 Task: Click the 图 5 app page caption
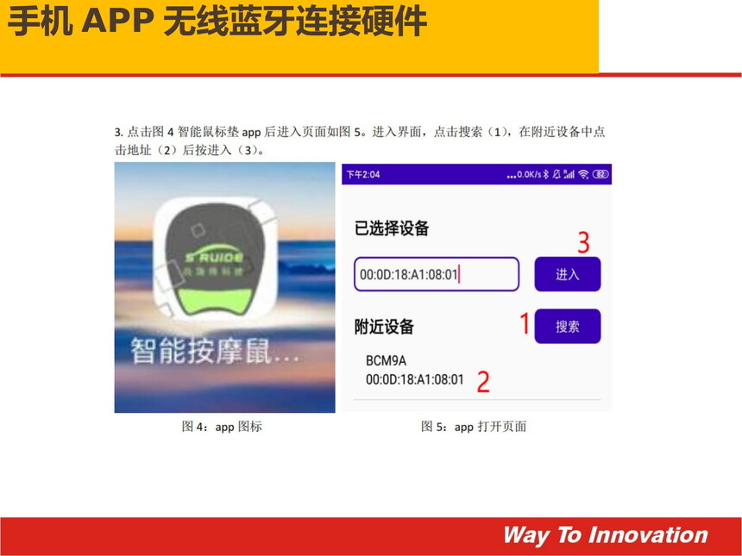click(474, 427)
